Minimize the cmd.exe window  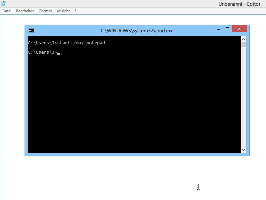coord(218,29)
